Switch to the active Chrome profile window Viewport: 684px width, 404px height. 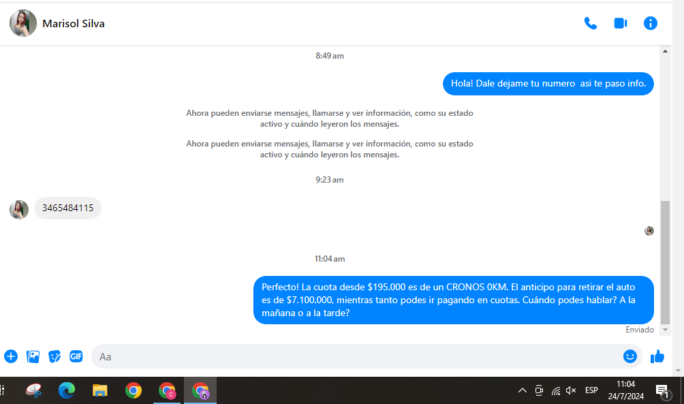(200, 390)
